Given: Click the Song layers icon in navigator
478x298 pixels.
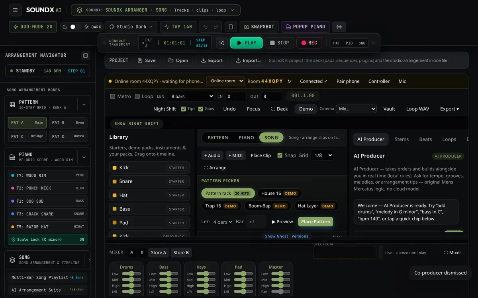Looking at the screenshot, I should pos(12,260).
